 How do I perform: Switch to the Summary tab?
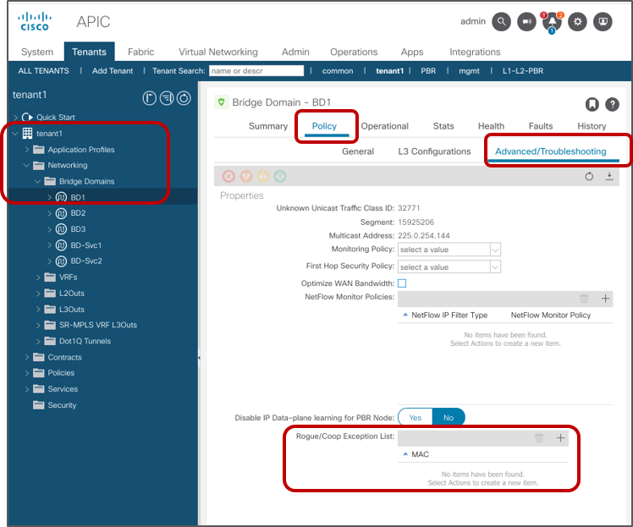[268, 126]
